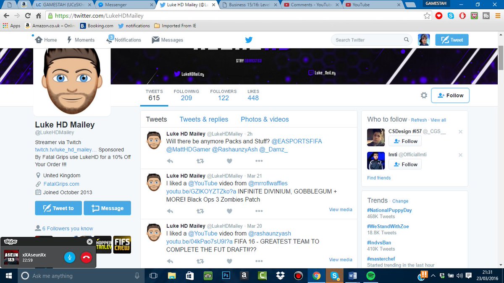
Task: Reply to the Packs and Stuff tweet
Action: coord(170,161)
